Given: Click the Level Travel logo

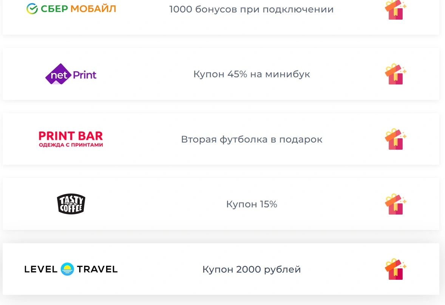Looking at the screenshot, I should click(x=71, y=269).
